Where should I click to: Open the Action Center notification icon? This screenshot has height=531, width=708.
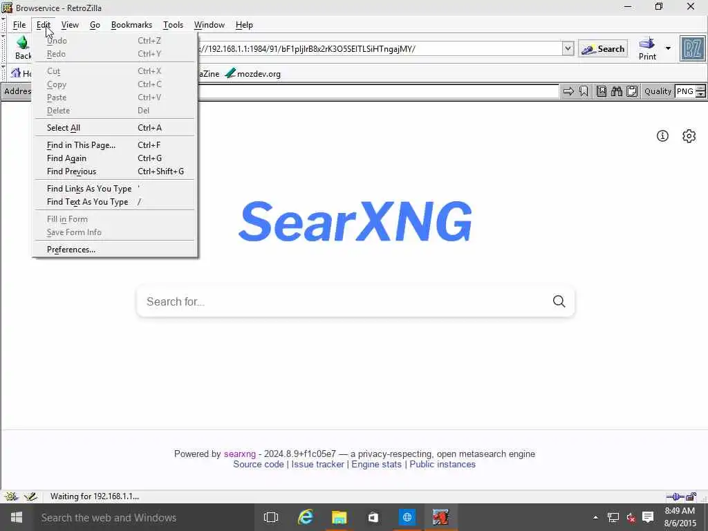coord(648,517)
